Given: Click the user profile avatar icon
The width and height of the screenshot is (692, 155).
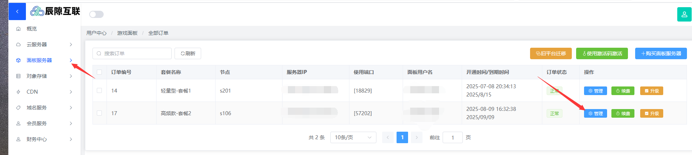Looking at the screenshot, I should coord(684,14).
